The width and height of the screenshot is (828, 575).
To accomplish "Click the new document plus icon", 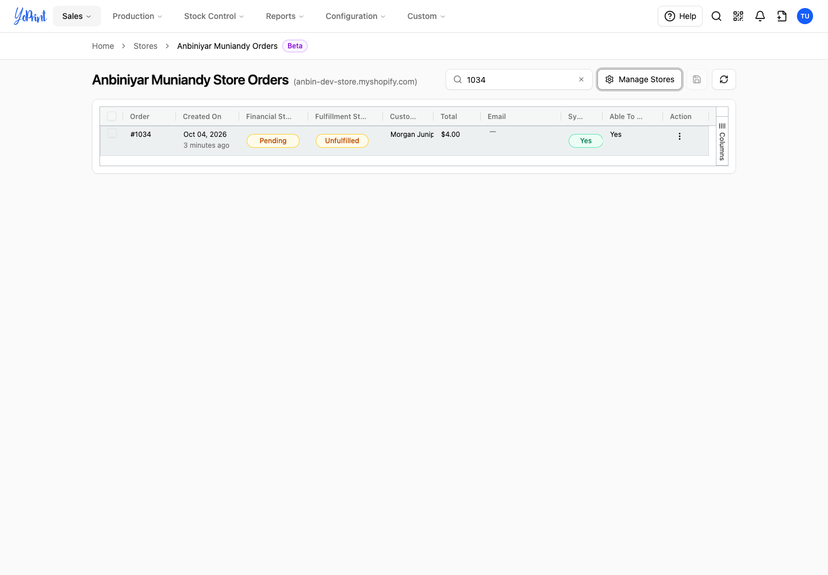I will click(782, 16).
